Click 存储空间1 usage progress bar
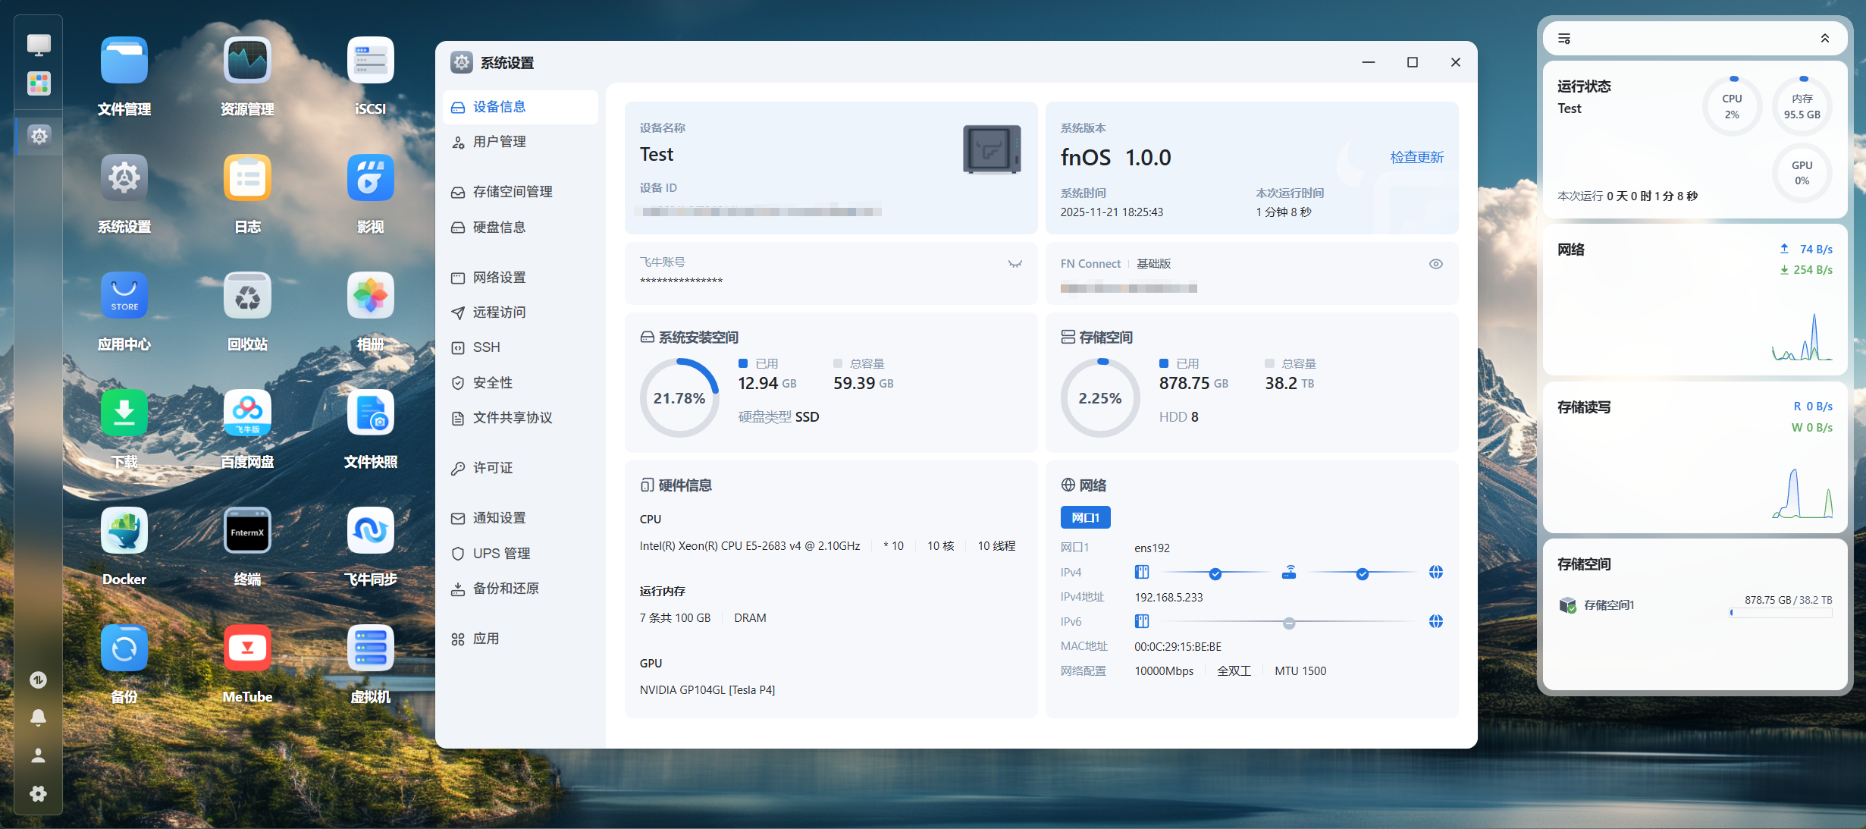1866x829 pixels. tap(1780, 613)
